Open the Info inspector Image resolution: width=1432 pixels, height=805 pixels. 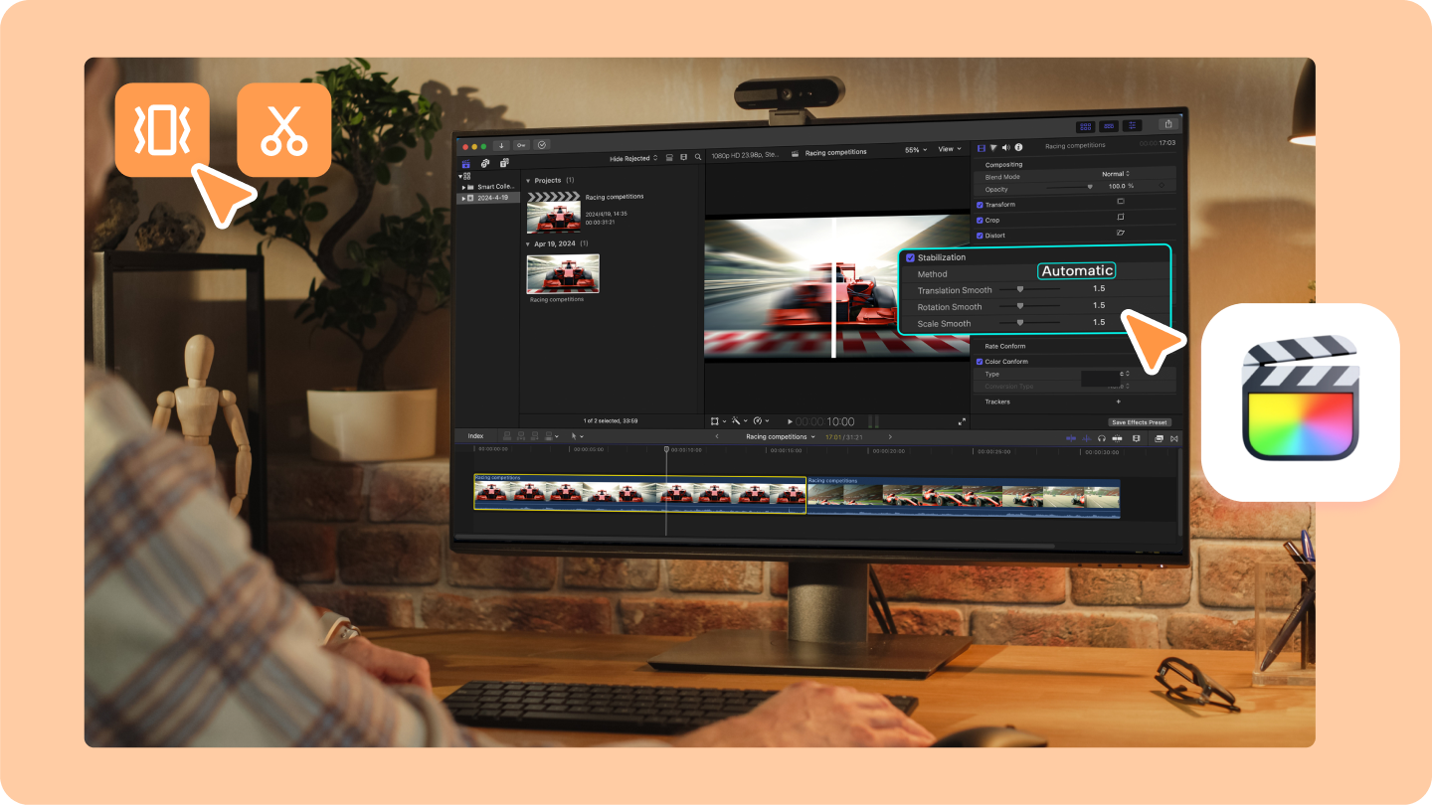[x=1018, y=148]
